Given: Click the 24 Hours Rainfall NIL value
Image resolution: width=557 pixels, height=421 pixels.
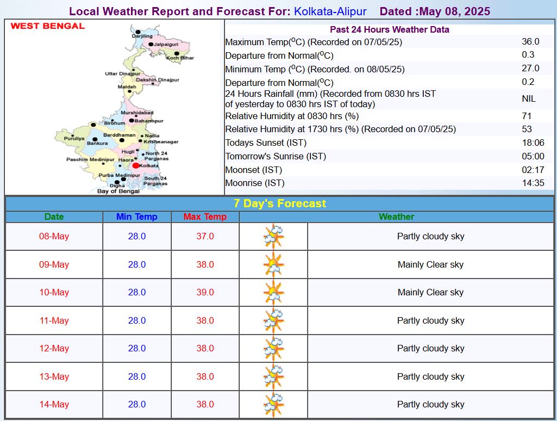Looking at the screenshot, I should click(x=528, y=98).
